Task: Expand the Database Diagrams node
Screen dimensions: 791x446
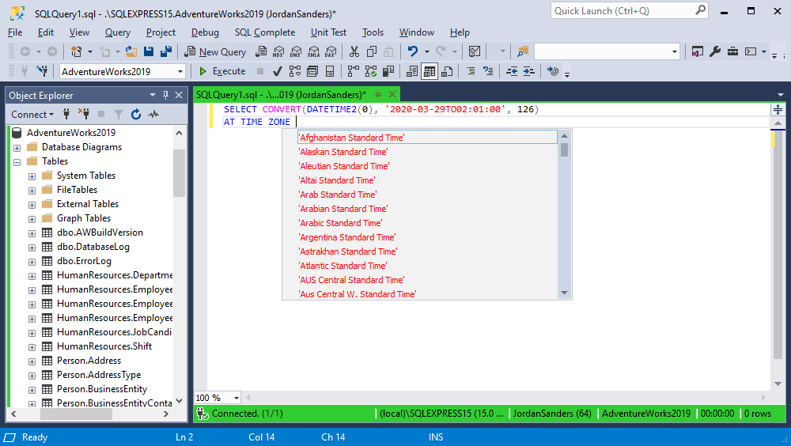Action: pos(17,148)
